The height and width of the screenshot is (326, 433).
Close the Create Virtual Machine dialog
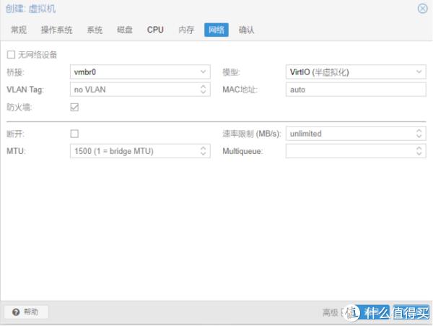click(422, 9)
